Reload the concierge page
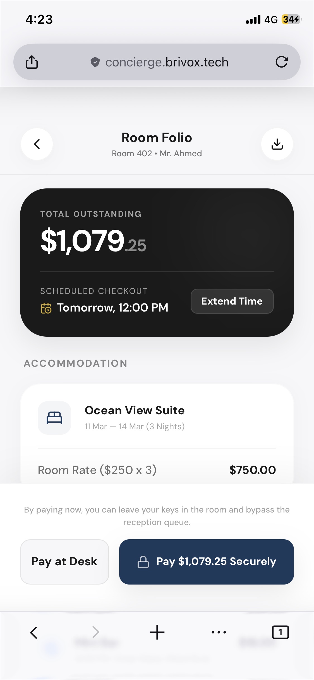Screen dimensions: 314x680 (x=281, y=62)
